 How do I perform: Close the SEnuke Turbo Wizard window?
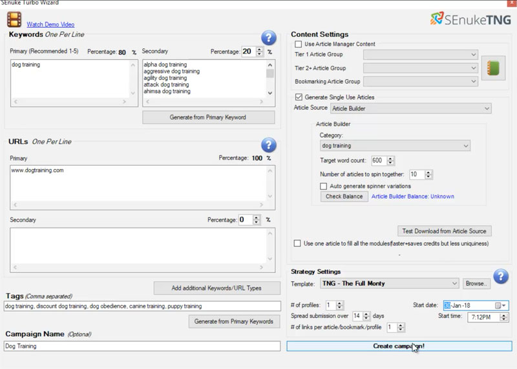[512, 3]
